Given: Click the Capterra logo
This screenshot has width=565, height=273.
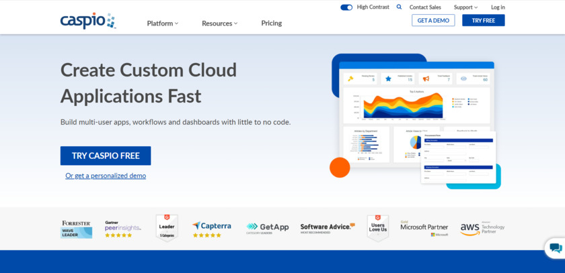Looking at the screenshot, I should [x=211, y=229].
